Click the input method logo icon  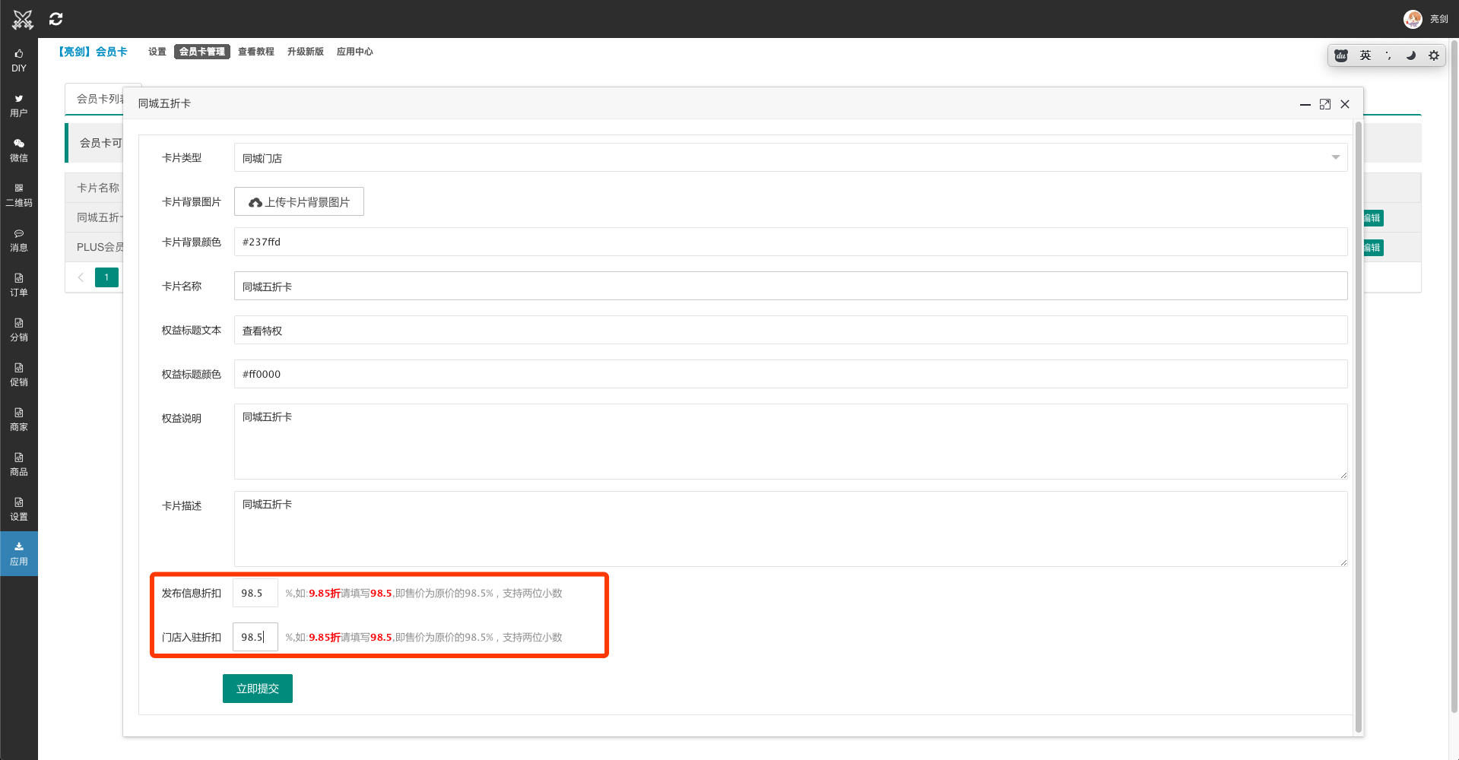[1342, 55]
